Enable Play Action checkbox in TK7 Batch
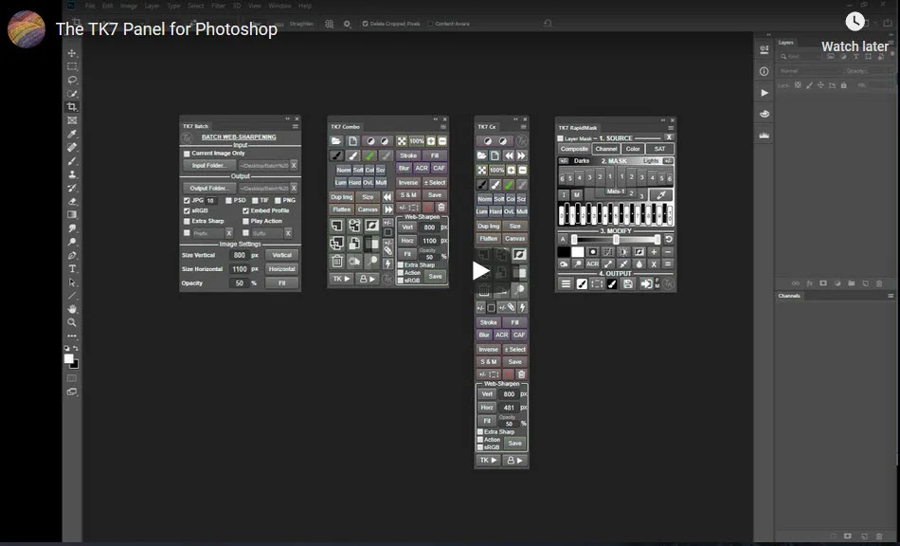The width and height of the screenshot is (900, 546). click(245, 221)
